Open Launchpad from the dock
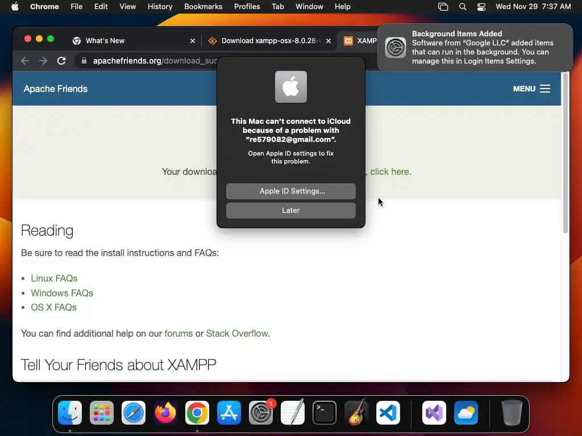This screenshot has height=436, width=582. [x=102, y=413]
